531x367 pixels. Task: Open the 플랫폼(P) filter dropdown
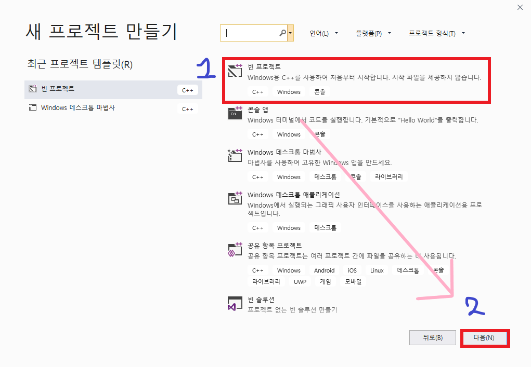point(373,33)
